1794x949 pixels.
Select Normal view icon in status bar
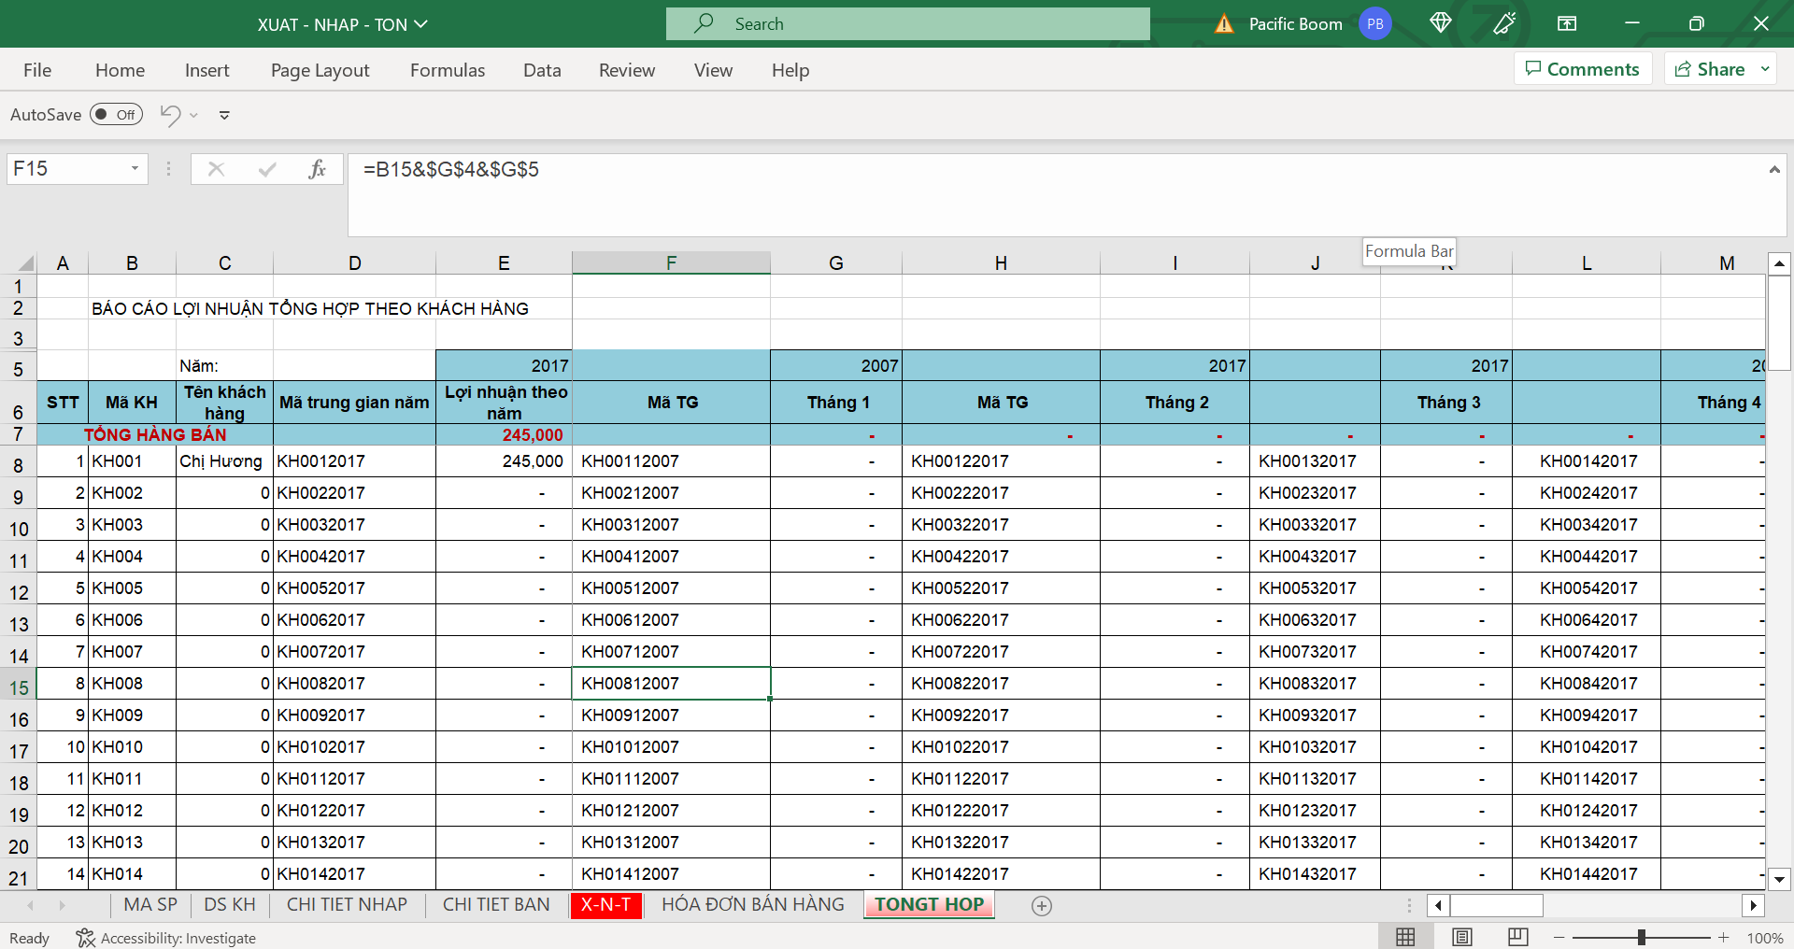pyautogui.click(x=1405, y=937)
